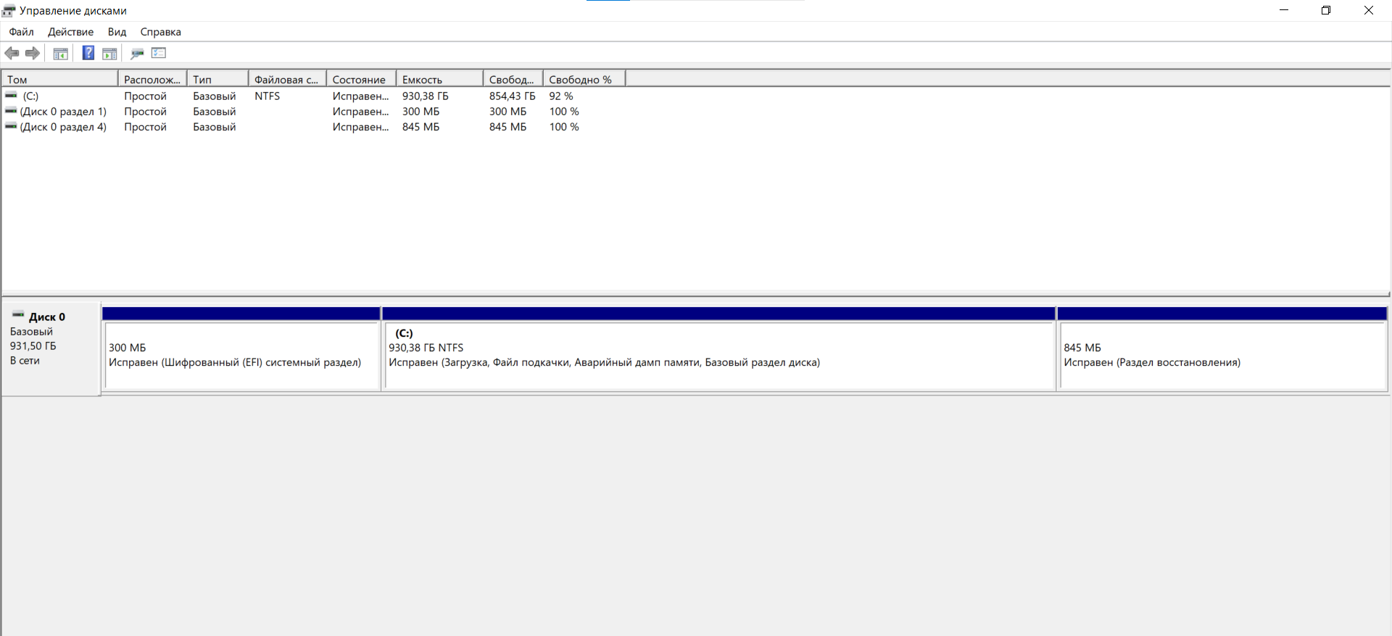Click the drive icon of Диск 0 раздел 4

11,125
